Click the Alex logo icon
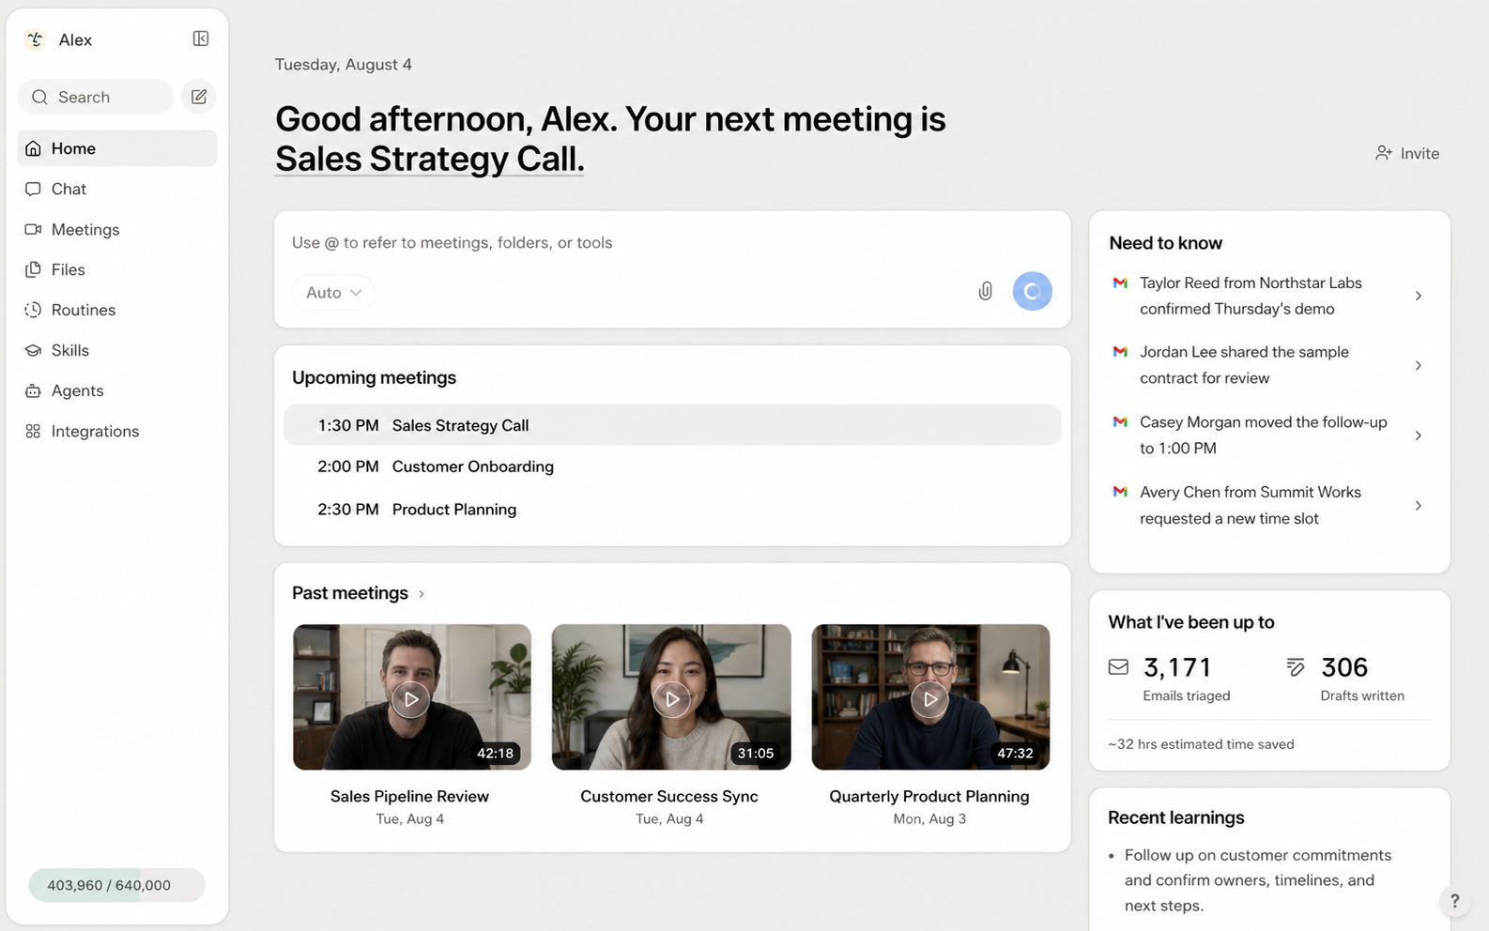This screenshot has width=1489, height=931. [x=36, y=39]
